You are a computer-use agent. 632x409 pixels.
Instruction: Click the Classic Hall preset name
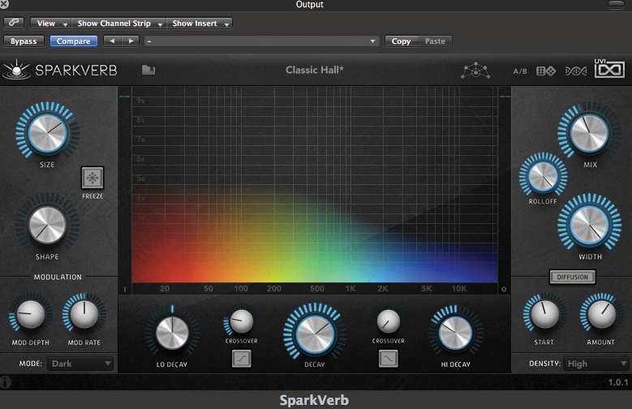click(315, 70)
